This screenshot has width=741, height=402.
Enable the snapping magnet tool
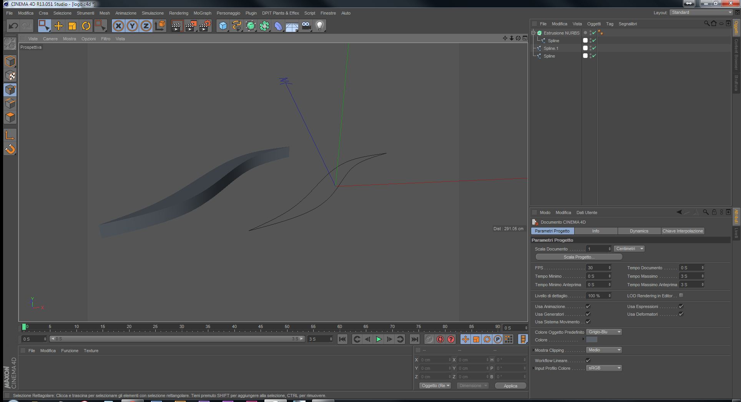point(10,149)
